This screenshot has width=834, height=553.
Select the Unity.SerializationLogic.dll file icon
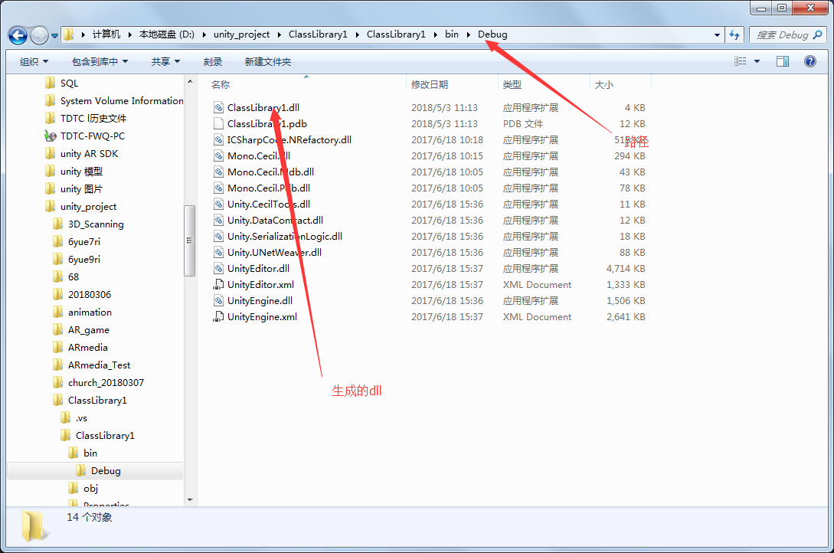tap(218, 236)
